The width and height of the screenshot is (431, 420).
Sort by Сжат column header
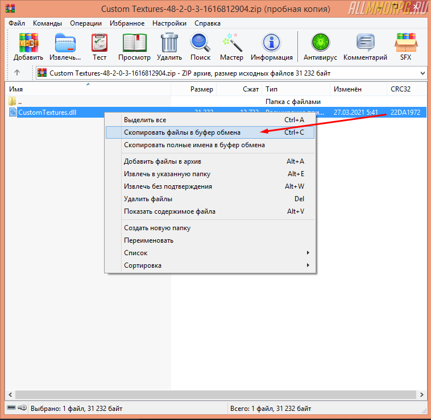click(x=239, y=89)
